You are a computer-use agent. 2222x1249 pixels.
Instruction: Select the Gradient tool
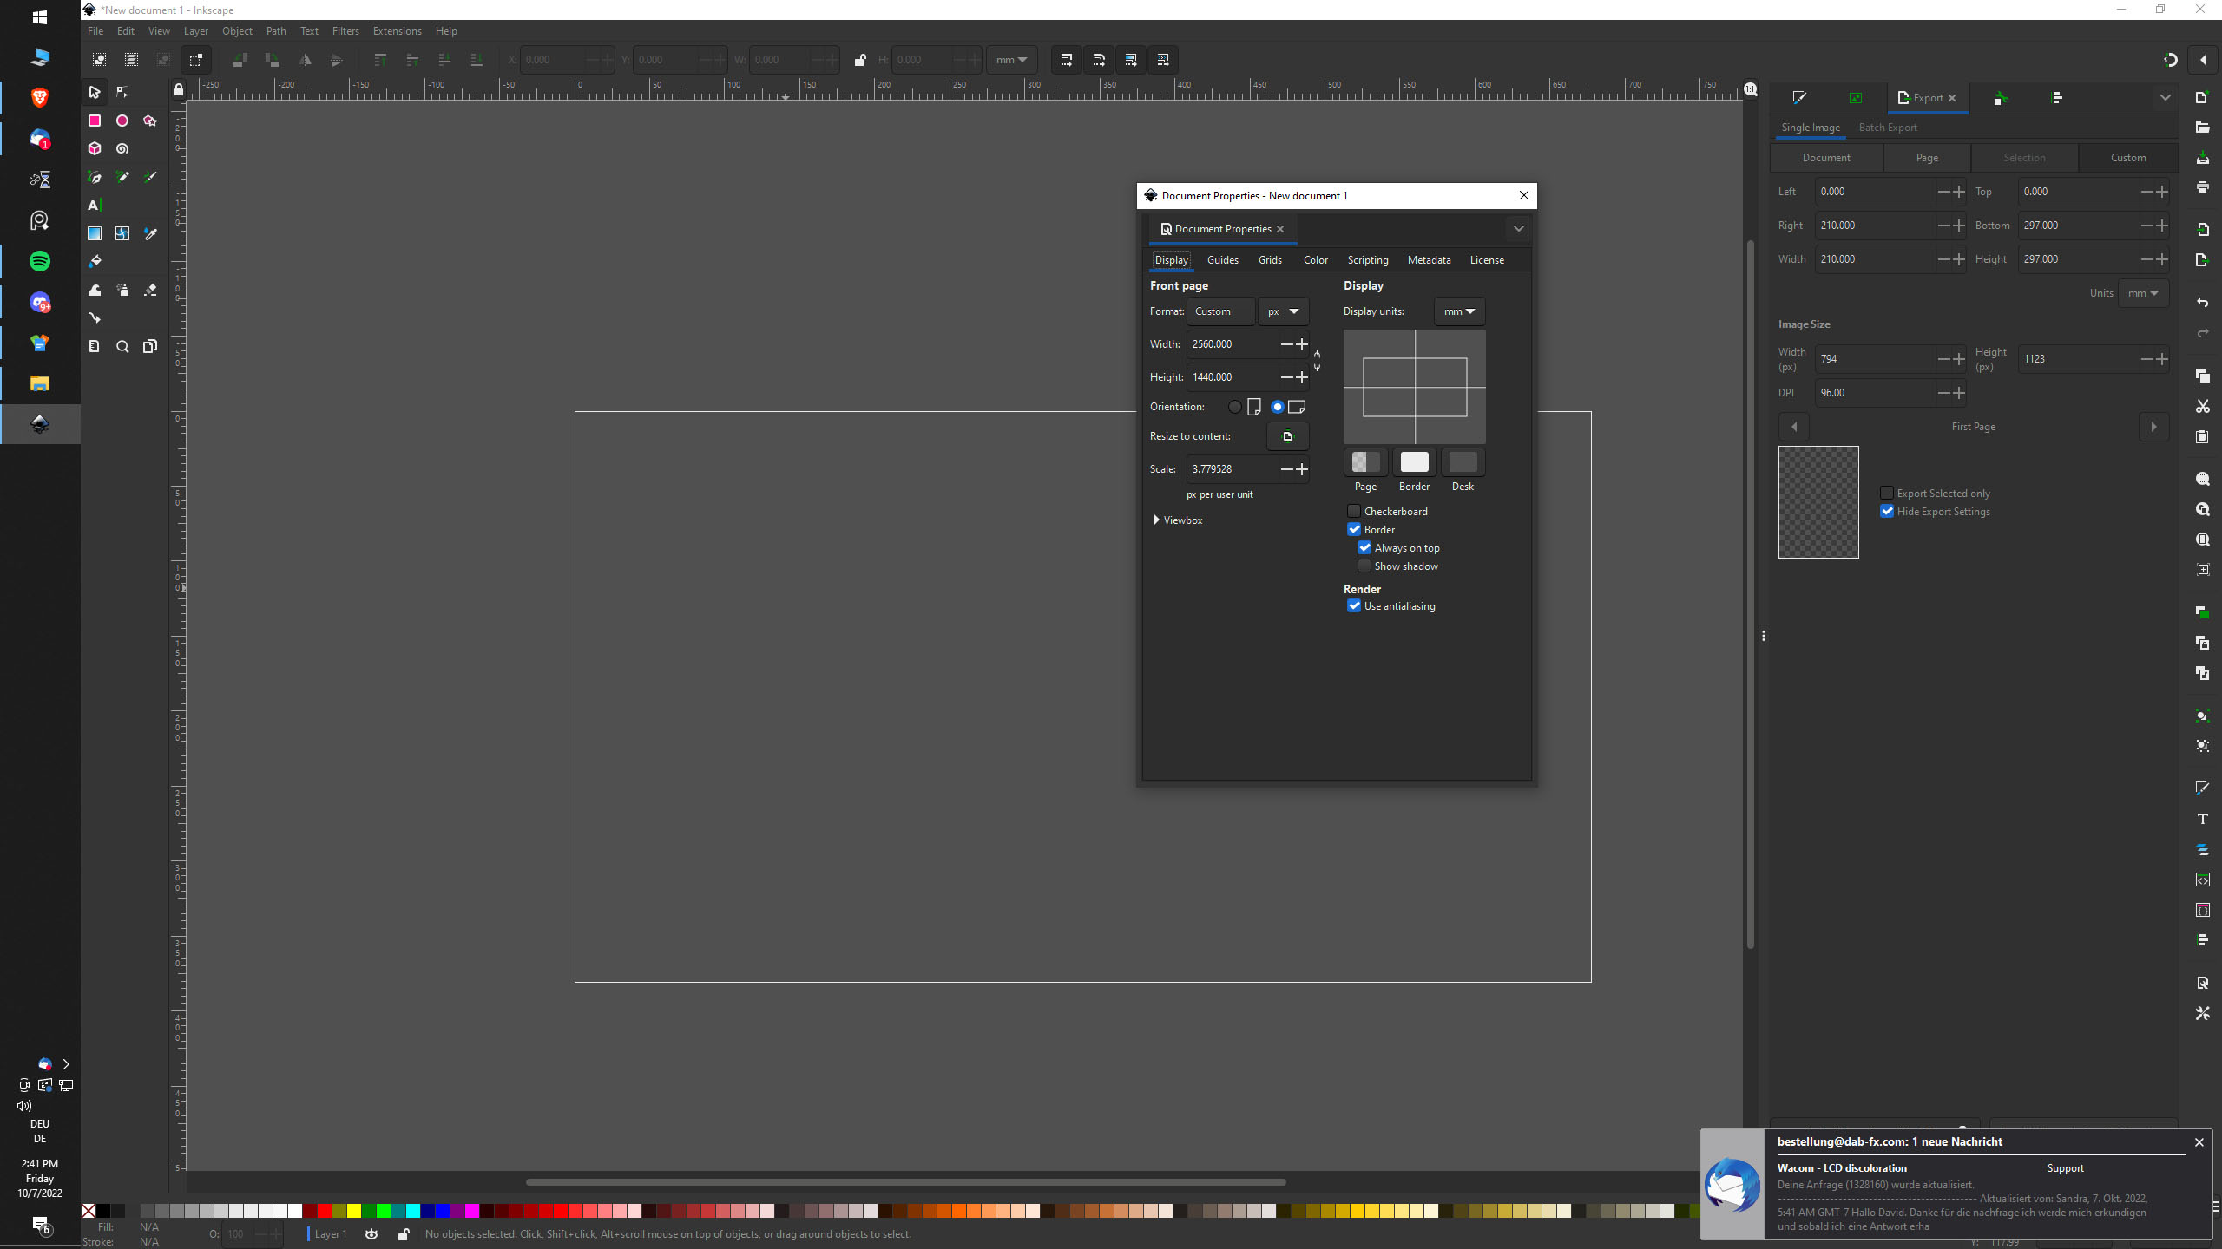(x=94, y=232)
